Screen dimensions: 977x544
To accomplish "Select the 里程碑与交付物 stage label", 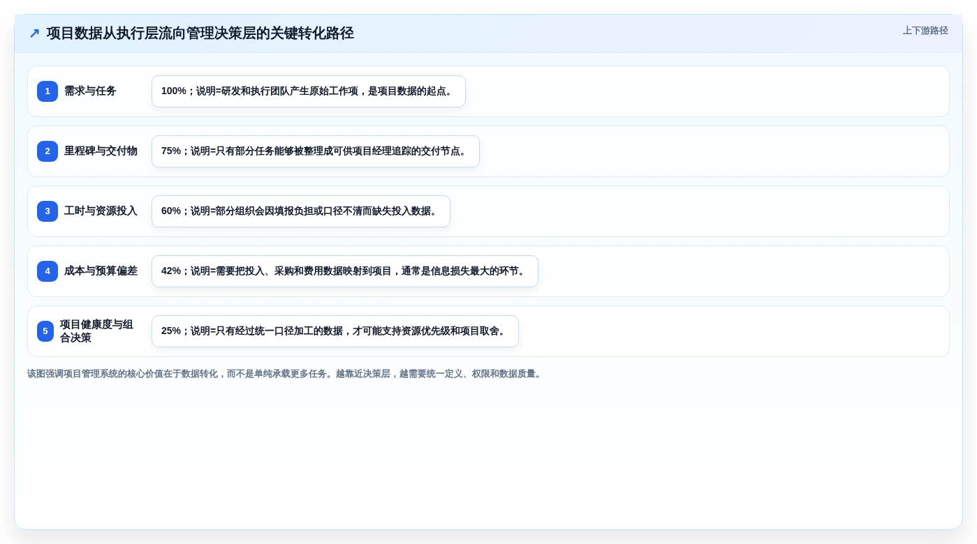I will (x=101, y=151).
